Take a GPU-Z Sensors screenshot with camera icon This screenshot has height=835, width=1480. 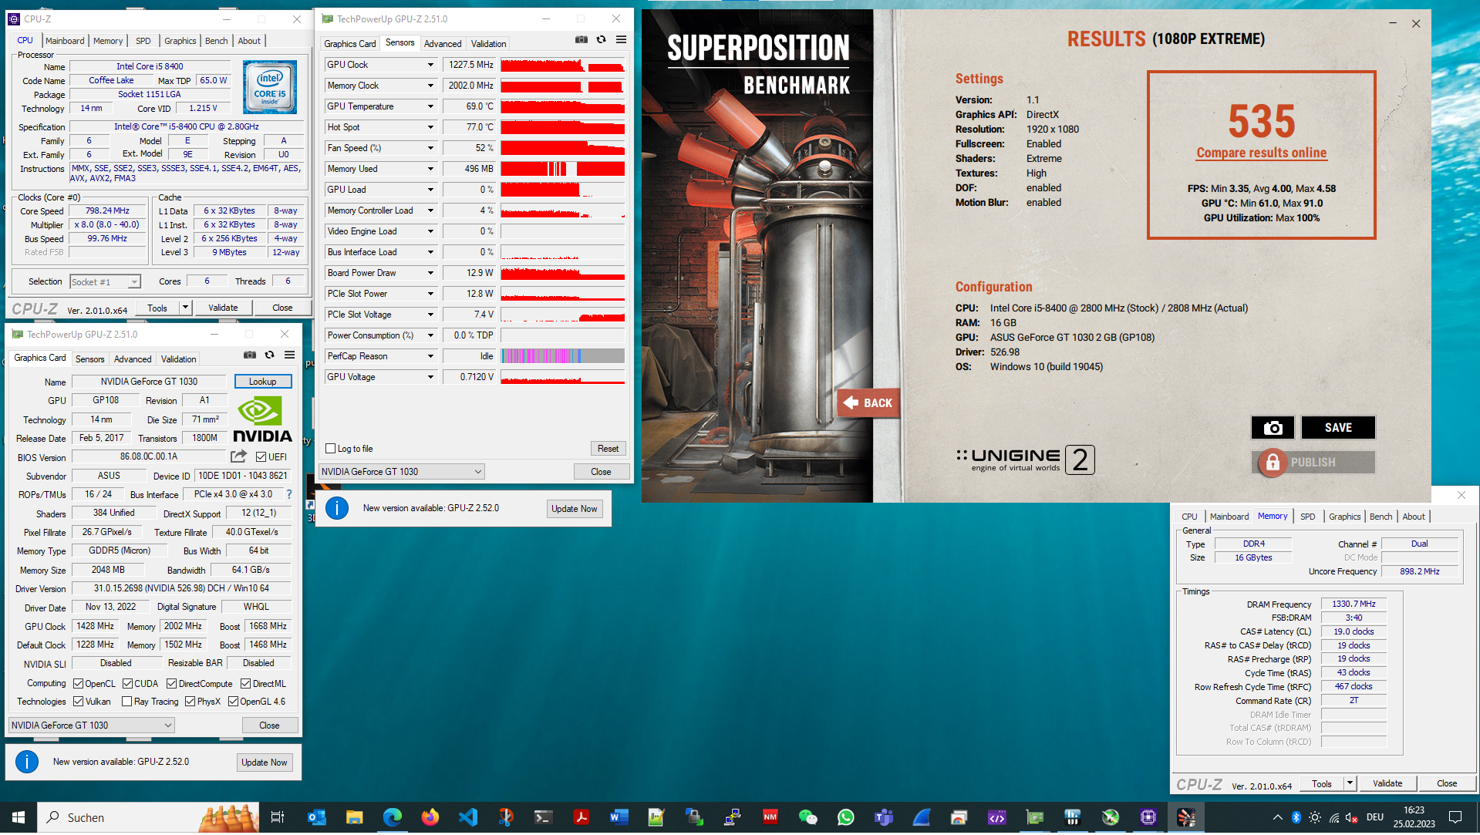click(582, 39)
